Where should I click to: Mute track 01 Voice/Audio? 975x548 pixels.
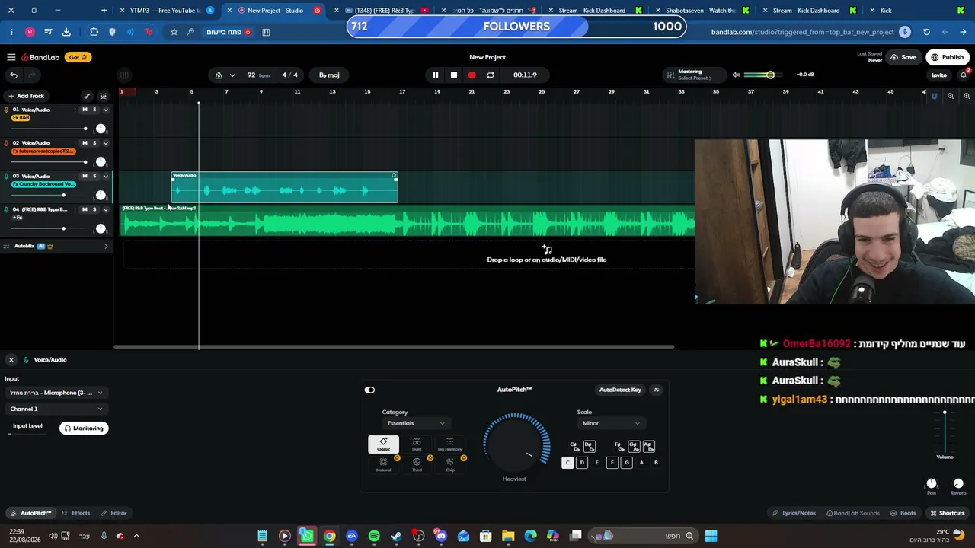tap(85, 110)
